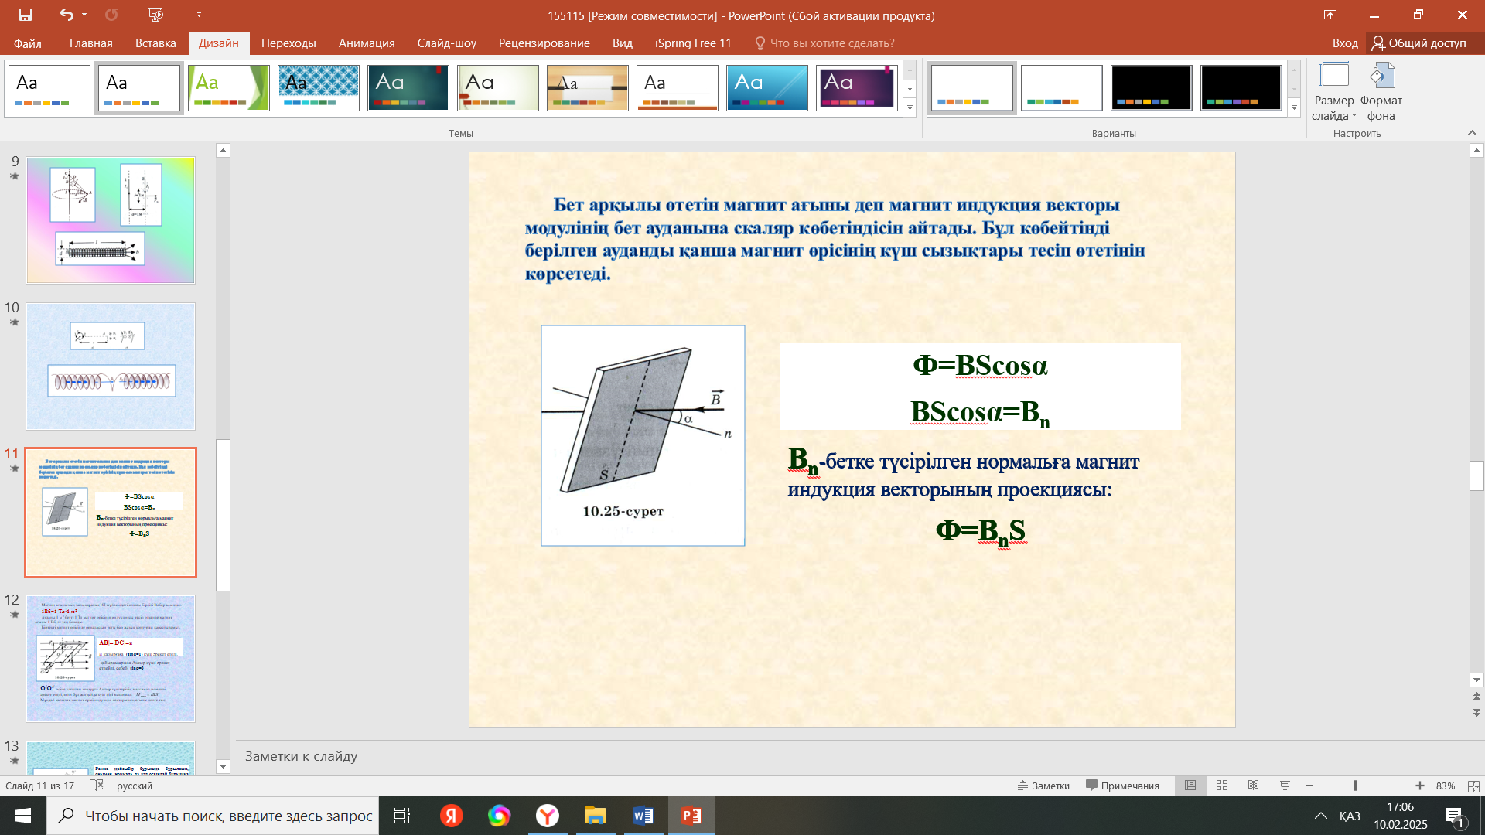Screen dimensions: 1485x835
Task: Switch to Slide Sorter view icon
Action: 1222,786
